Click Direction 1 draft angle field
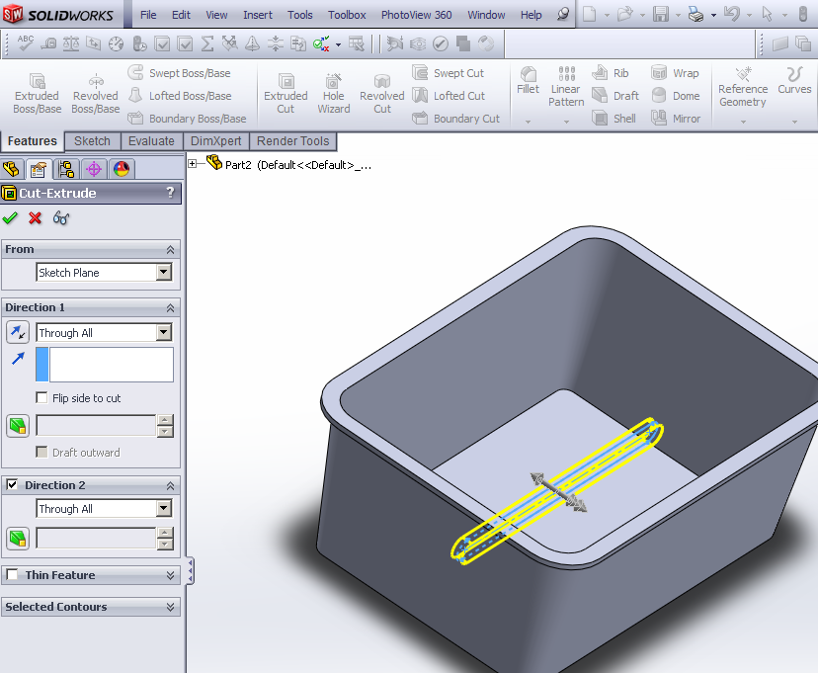 tap(96, 426)
